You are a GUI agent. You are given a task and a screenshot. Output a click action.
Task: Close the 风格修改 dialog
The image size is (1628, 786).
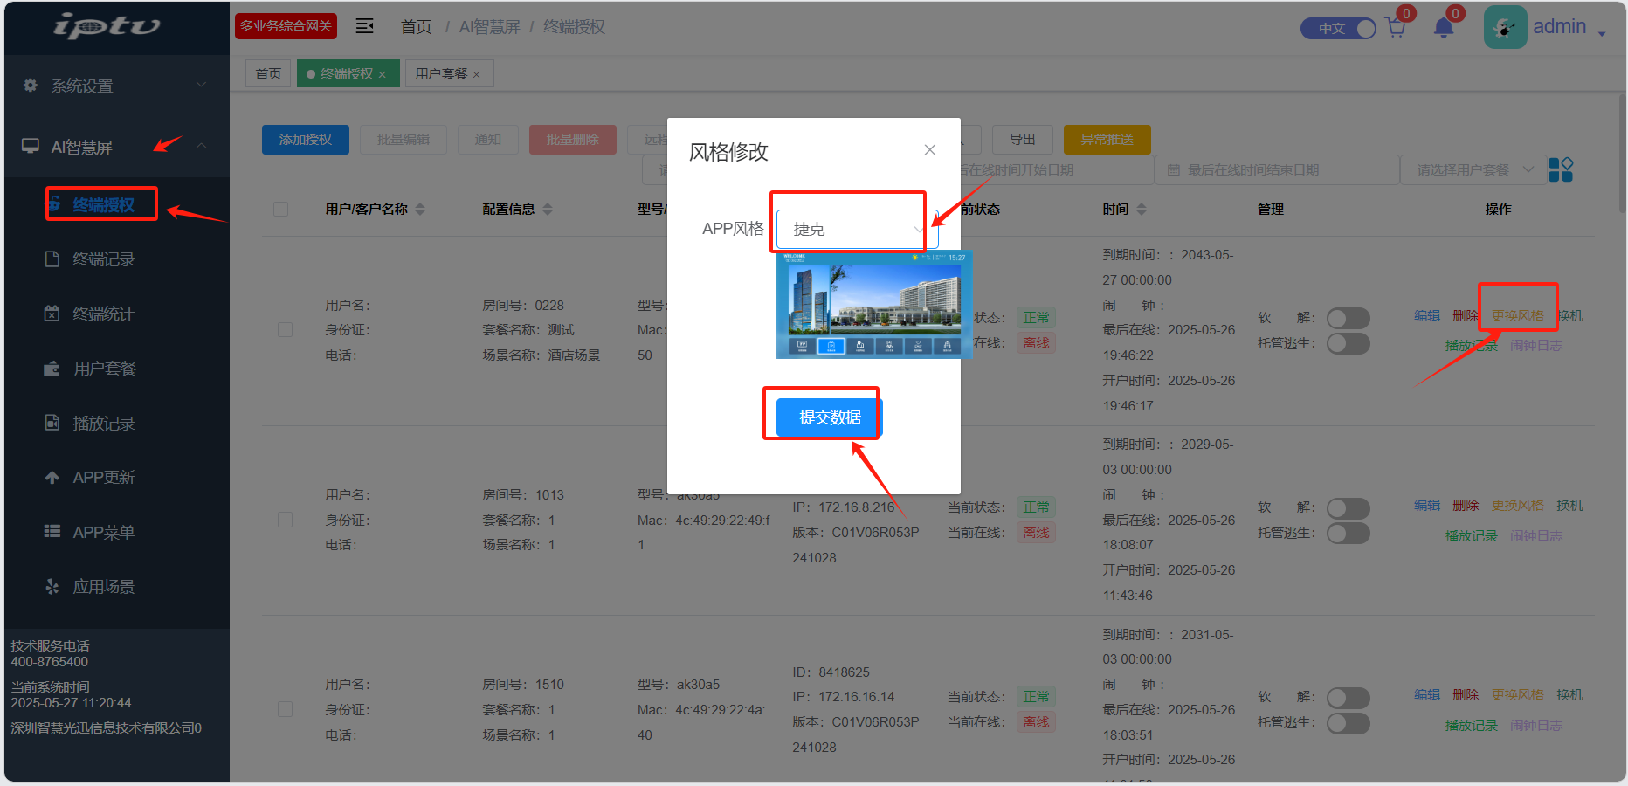(x=929, y=150)
